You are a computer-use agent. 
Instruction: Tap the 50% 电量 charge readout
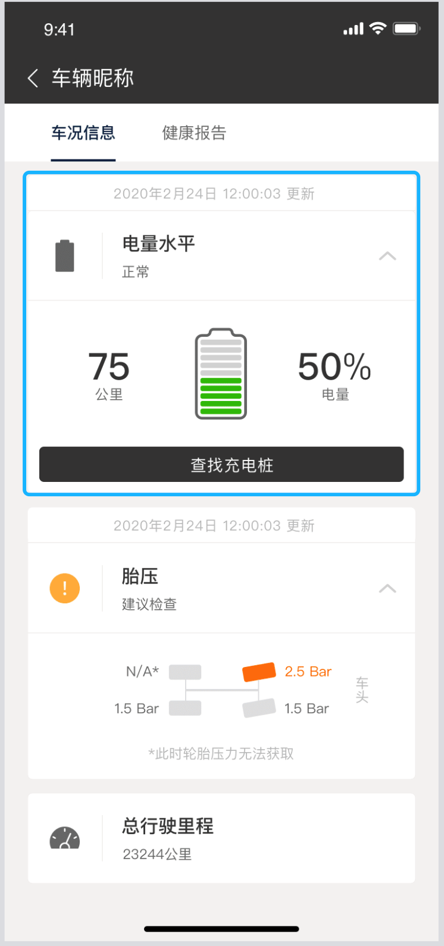tap(334, 375)
